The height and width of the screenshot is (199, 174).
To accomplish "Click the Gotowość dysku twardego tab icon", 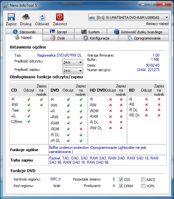I will (x=117, y=32).
